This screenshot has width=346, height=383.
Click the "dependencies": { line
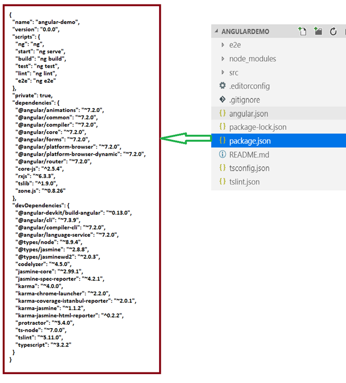pos(35,103)
